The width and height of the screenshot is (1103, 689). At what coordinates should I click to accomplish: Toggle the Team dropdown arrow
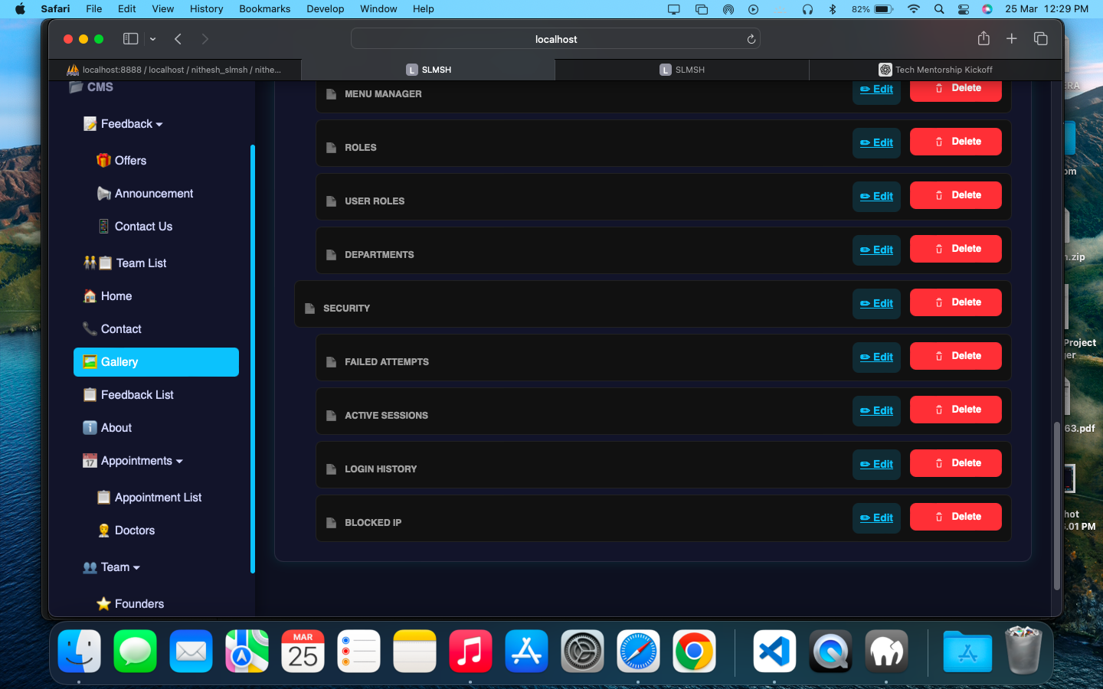point(136,567)
